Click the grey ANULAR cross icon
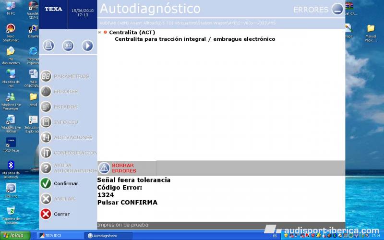Viewport: 384px width, 240px height. point(46,199)
